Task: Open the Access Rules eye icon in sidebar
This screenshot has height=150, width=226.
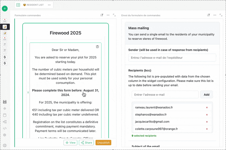Action: [5, 108]
